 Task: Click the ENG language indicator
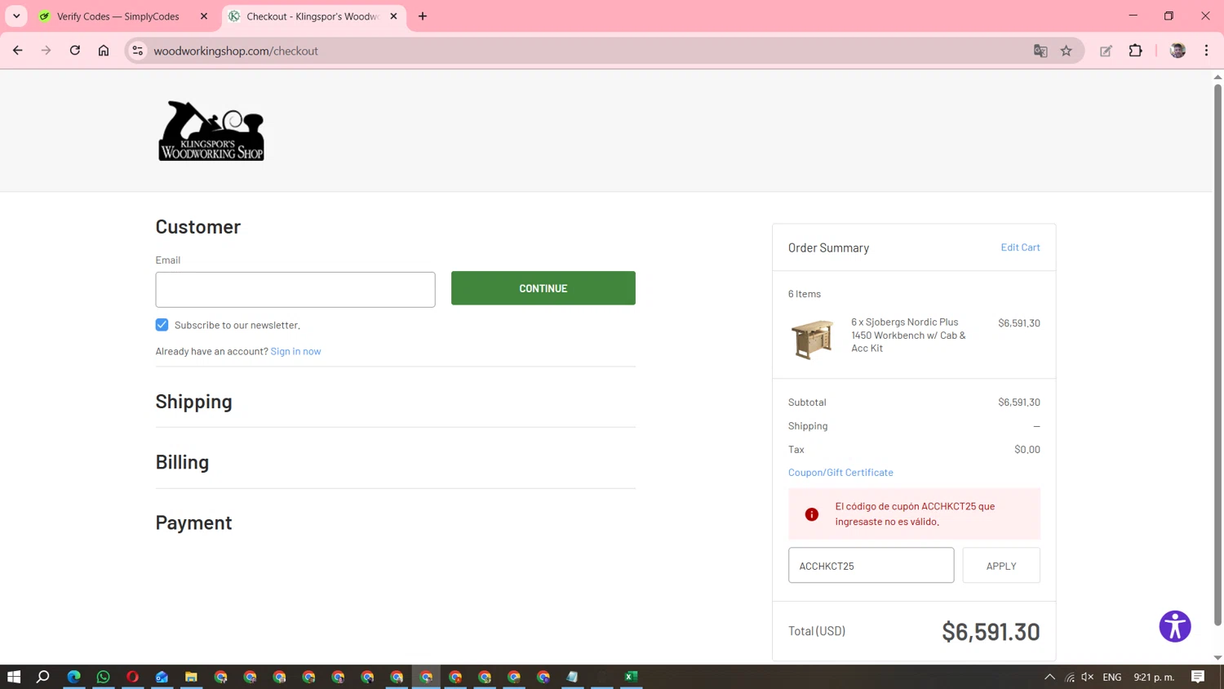pyautogui.click(x=1112, y=677)
